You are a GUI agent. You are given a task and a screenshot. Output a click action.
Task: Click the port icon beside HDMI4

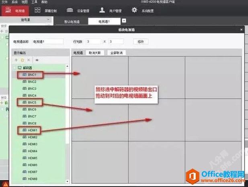click(25, 151)
